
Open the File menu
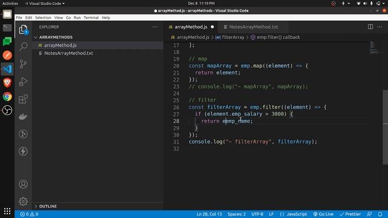(19, 18)
